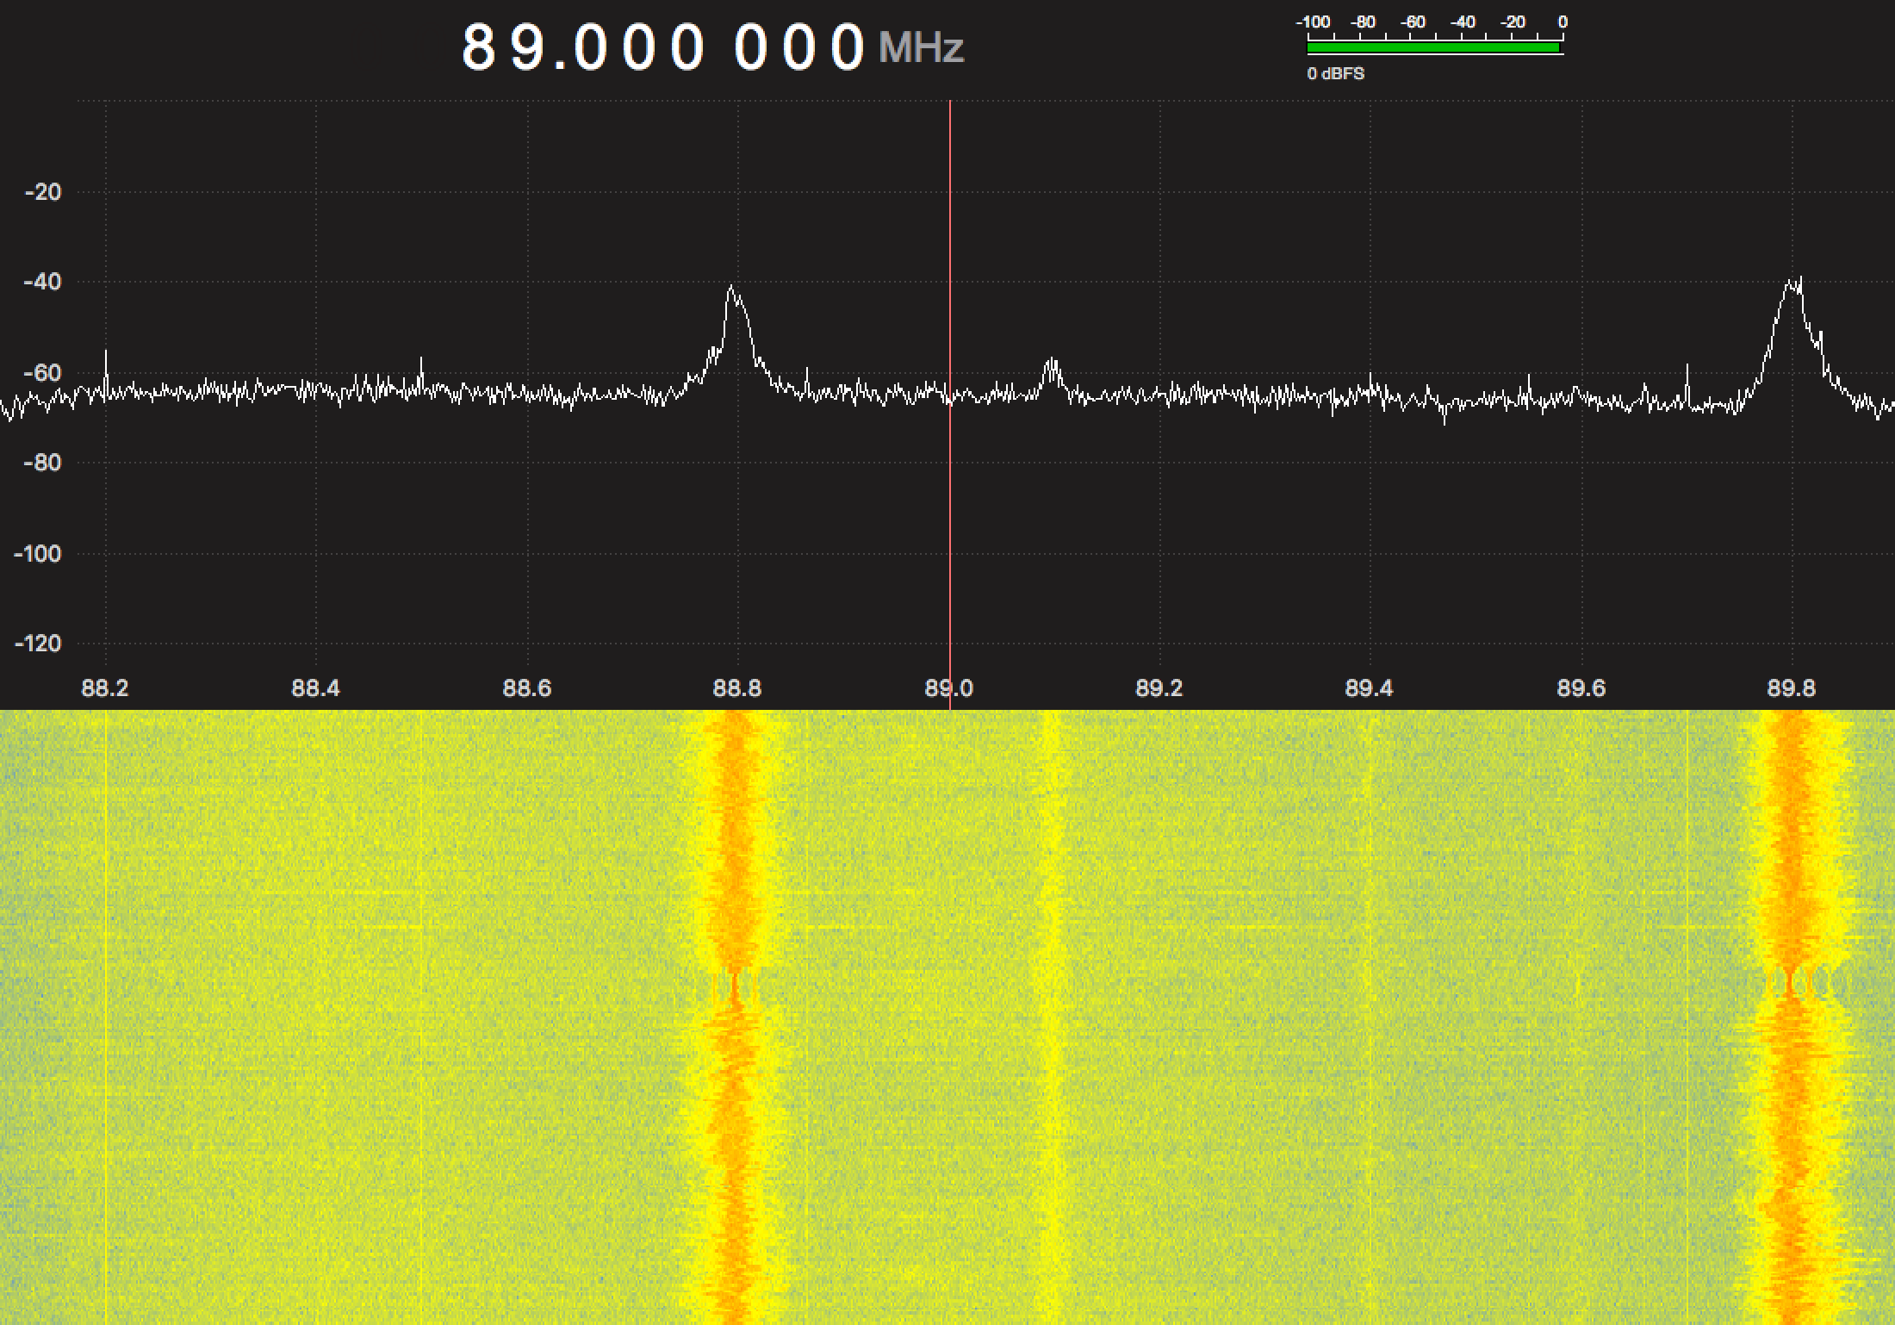The image size is (1895, 1325).
Task: Click the 89.0 frequency axis label
Action: [x=948, y=688]
